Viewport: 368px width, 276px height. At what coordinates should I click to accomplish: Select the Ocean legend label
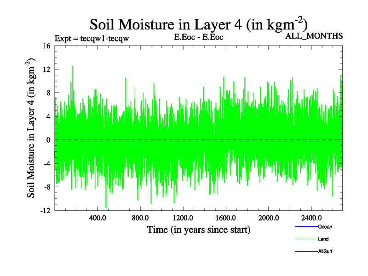click(x=325, y=227)
